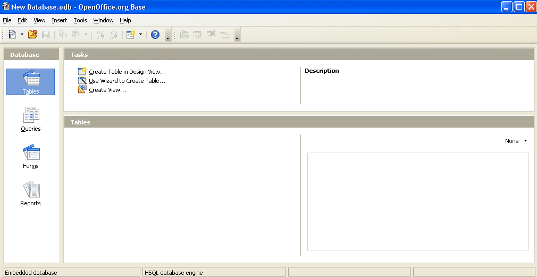
Task: Click the application icon in title bar
Action: (x=5, y=6)
